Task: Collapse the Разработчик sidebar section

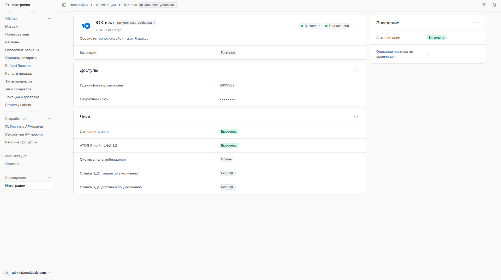Action: pos(49,119)
